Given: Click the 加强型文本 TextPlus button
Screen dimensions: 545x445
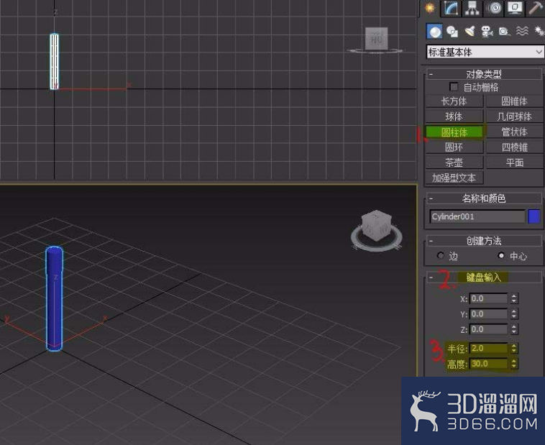Looking at the screenshot, I should coord(454,178).
